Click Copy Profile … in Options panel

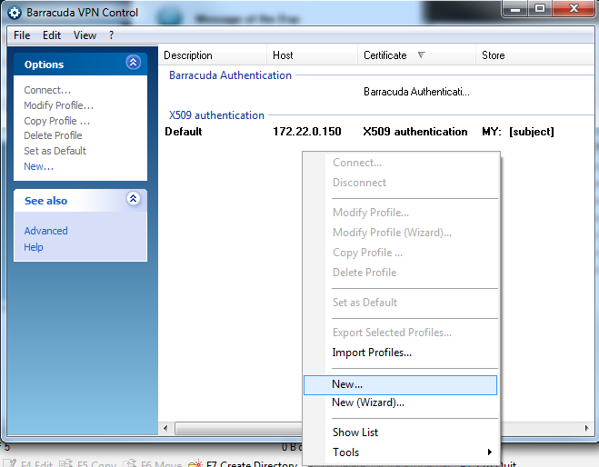tap(57, 121)
